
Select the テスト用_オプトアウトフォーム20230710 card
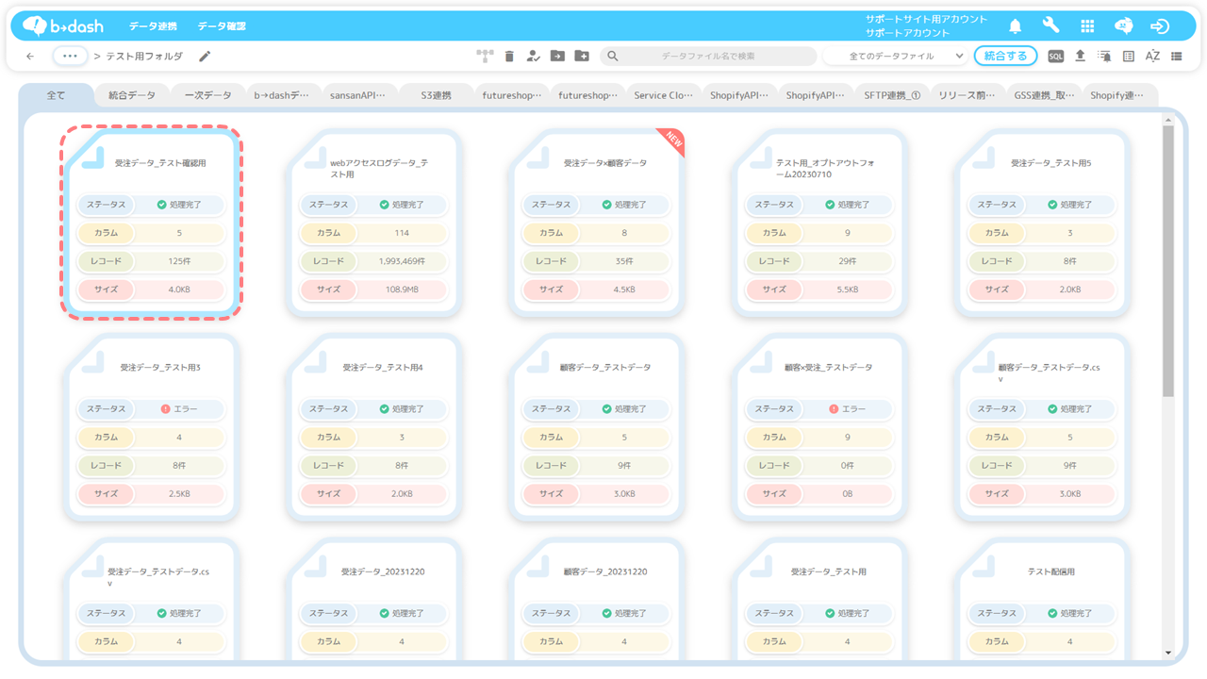[819, 223]
